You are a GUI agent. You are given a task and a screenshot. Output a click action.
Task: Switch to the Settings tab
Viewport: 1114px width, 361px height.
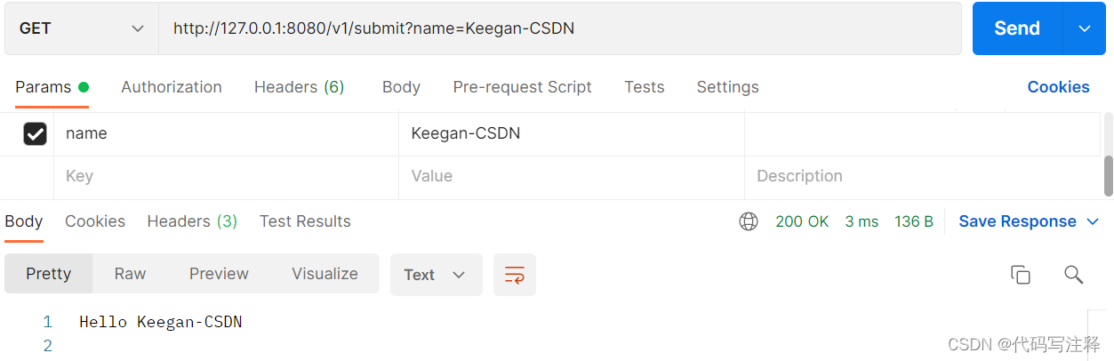pos(727,87)
